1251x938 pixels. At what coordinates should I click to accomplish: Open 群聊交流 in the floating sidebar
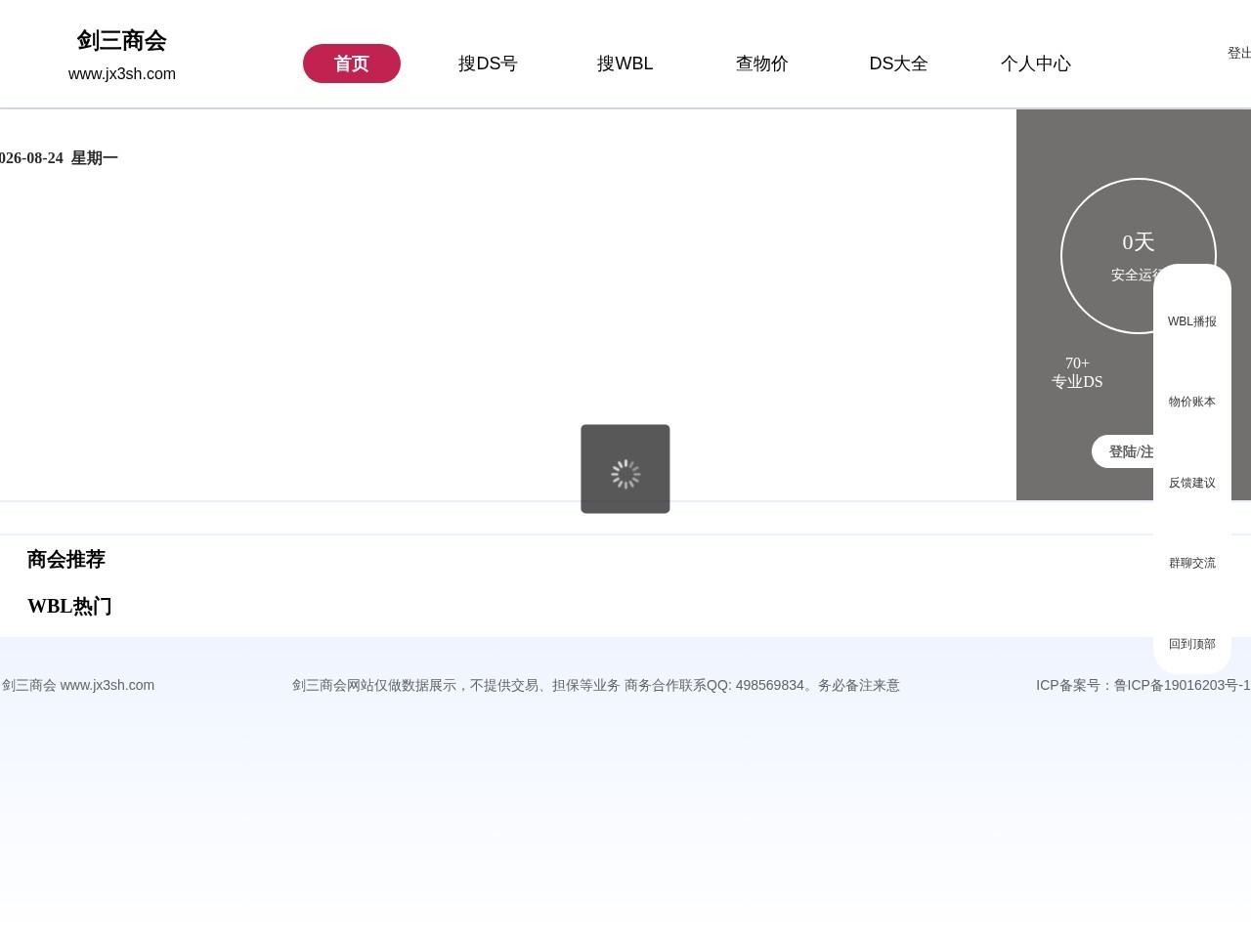click(x=1192, y=563)
